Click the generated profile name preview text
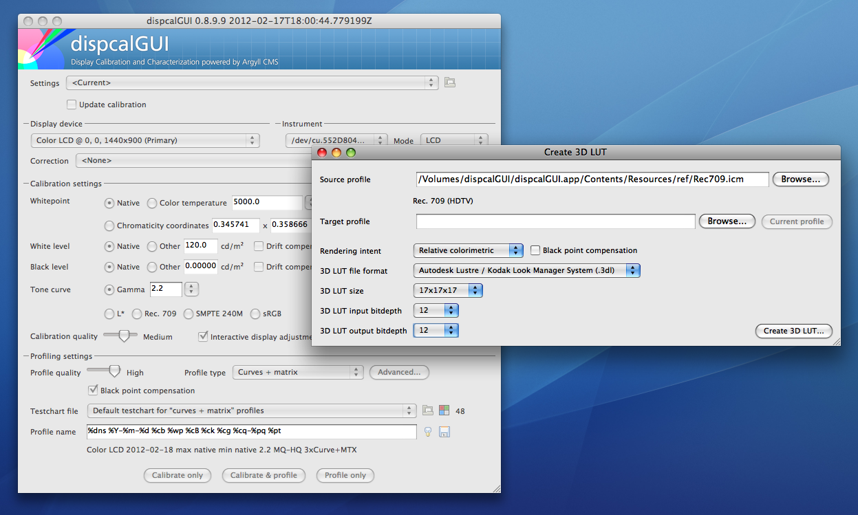858x515 pixels. 222,450
